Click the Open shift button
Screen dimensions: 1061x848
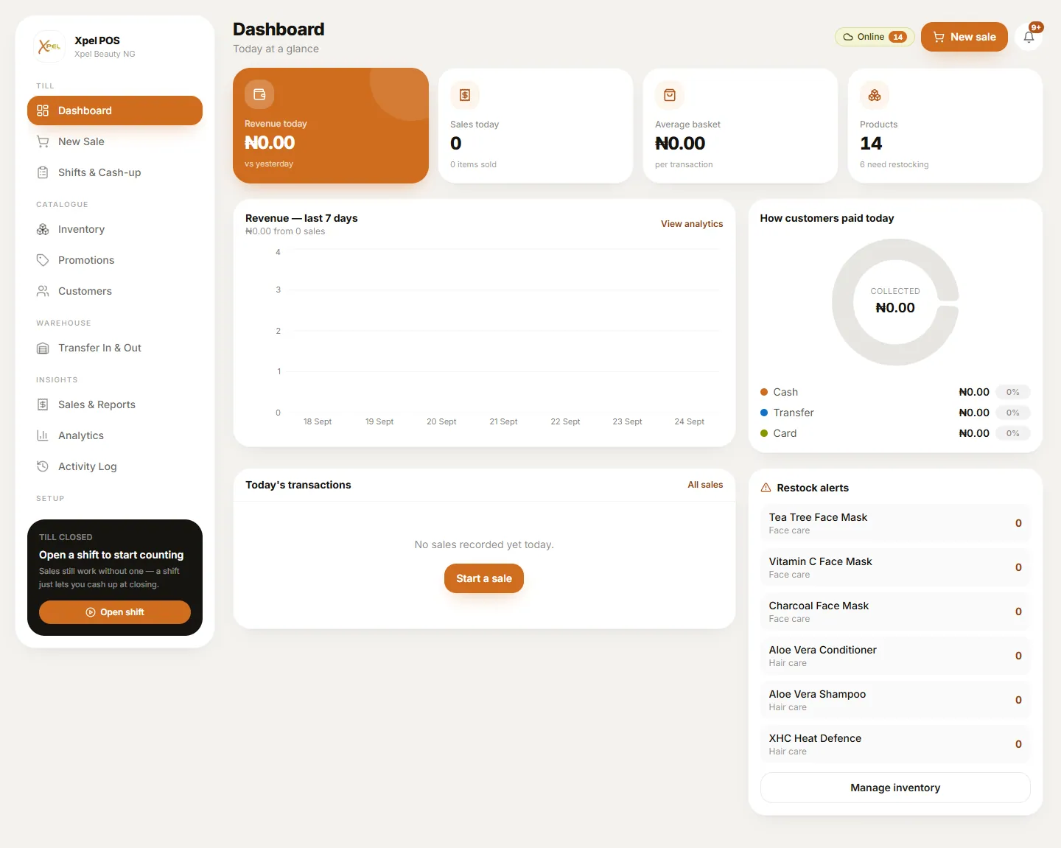tap(115, 612)
